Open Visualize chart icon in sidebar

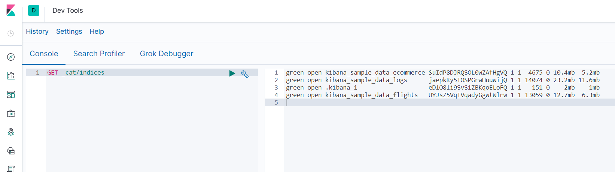point(11,76)
